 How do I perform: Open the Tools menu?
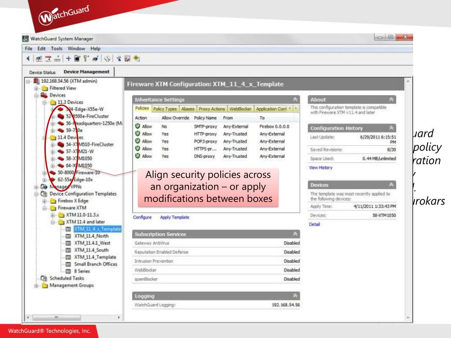coord(57,48)
